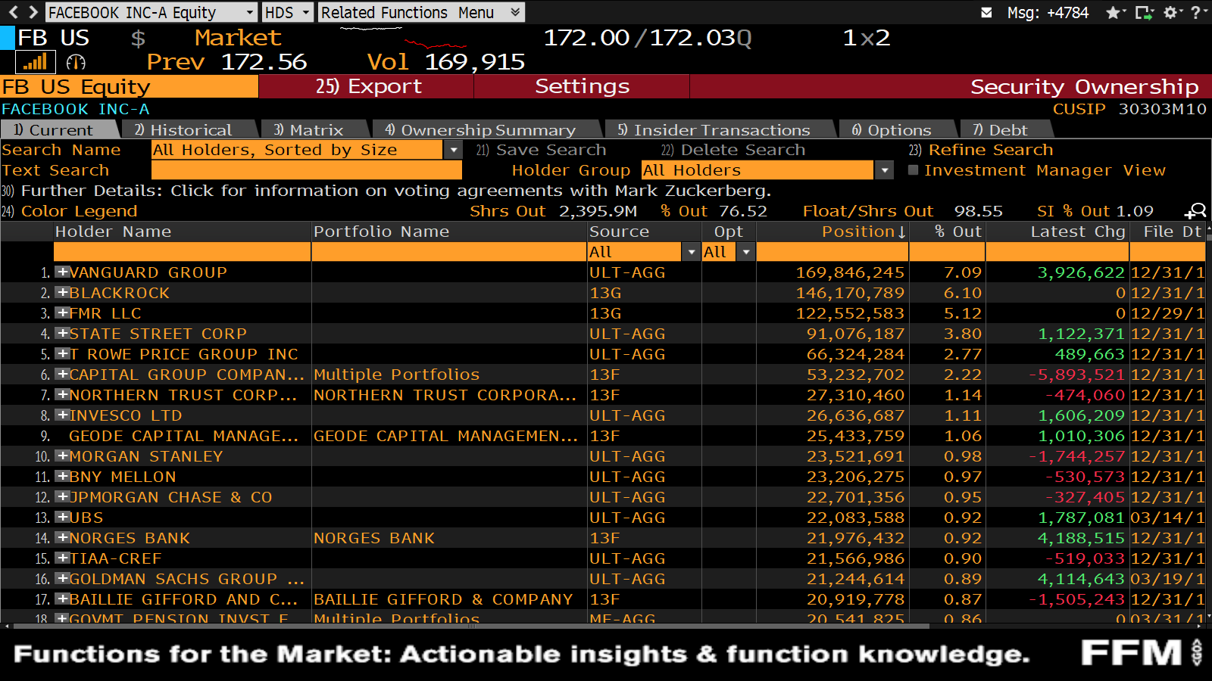Expand the TIAA-CREF row
The image size is (1212, 681).
[x=62, y=558]
